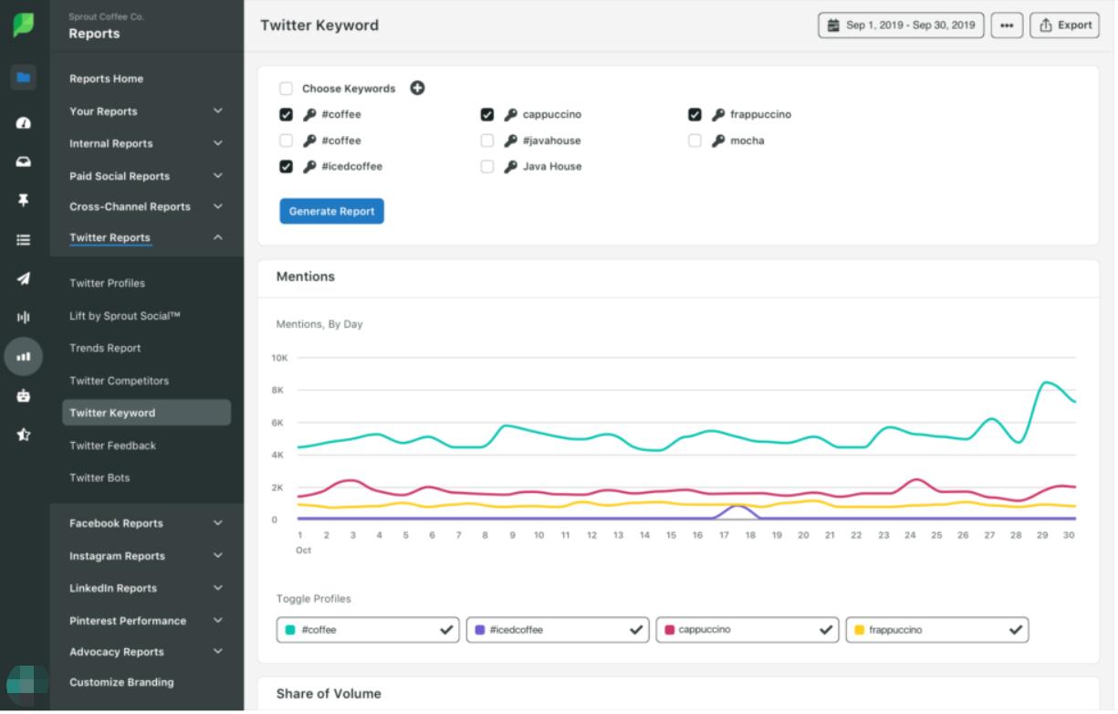The height and width of the screenshot is (714, 1118).
Task: Open the robot bots icon
Action: [x=24, y=395]
